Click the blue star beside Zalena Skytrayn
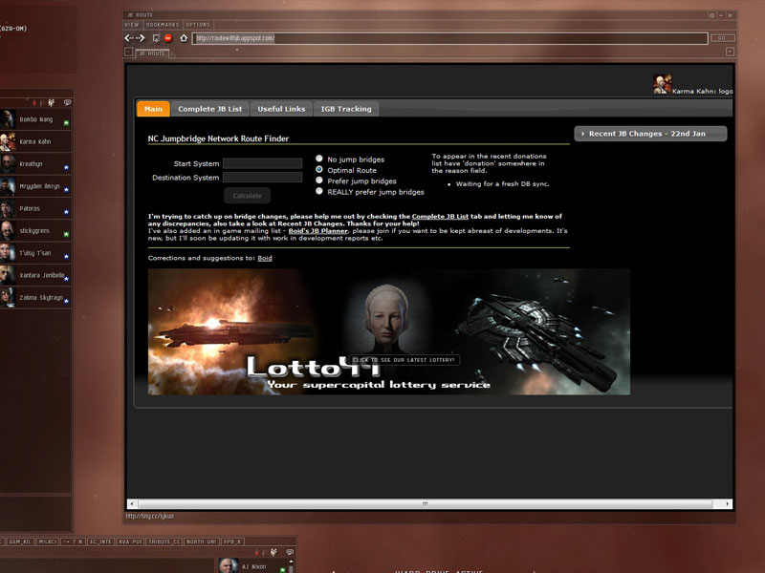 66,301
